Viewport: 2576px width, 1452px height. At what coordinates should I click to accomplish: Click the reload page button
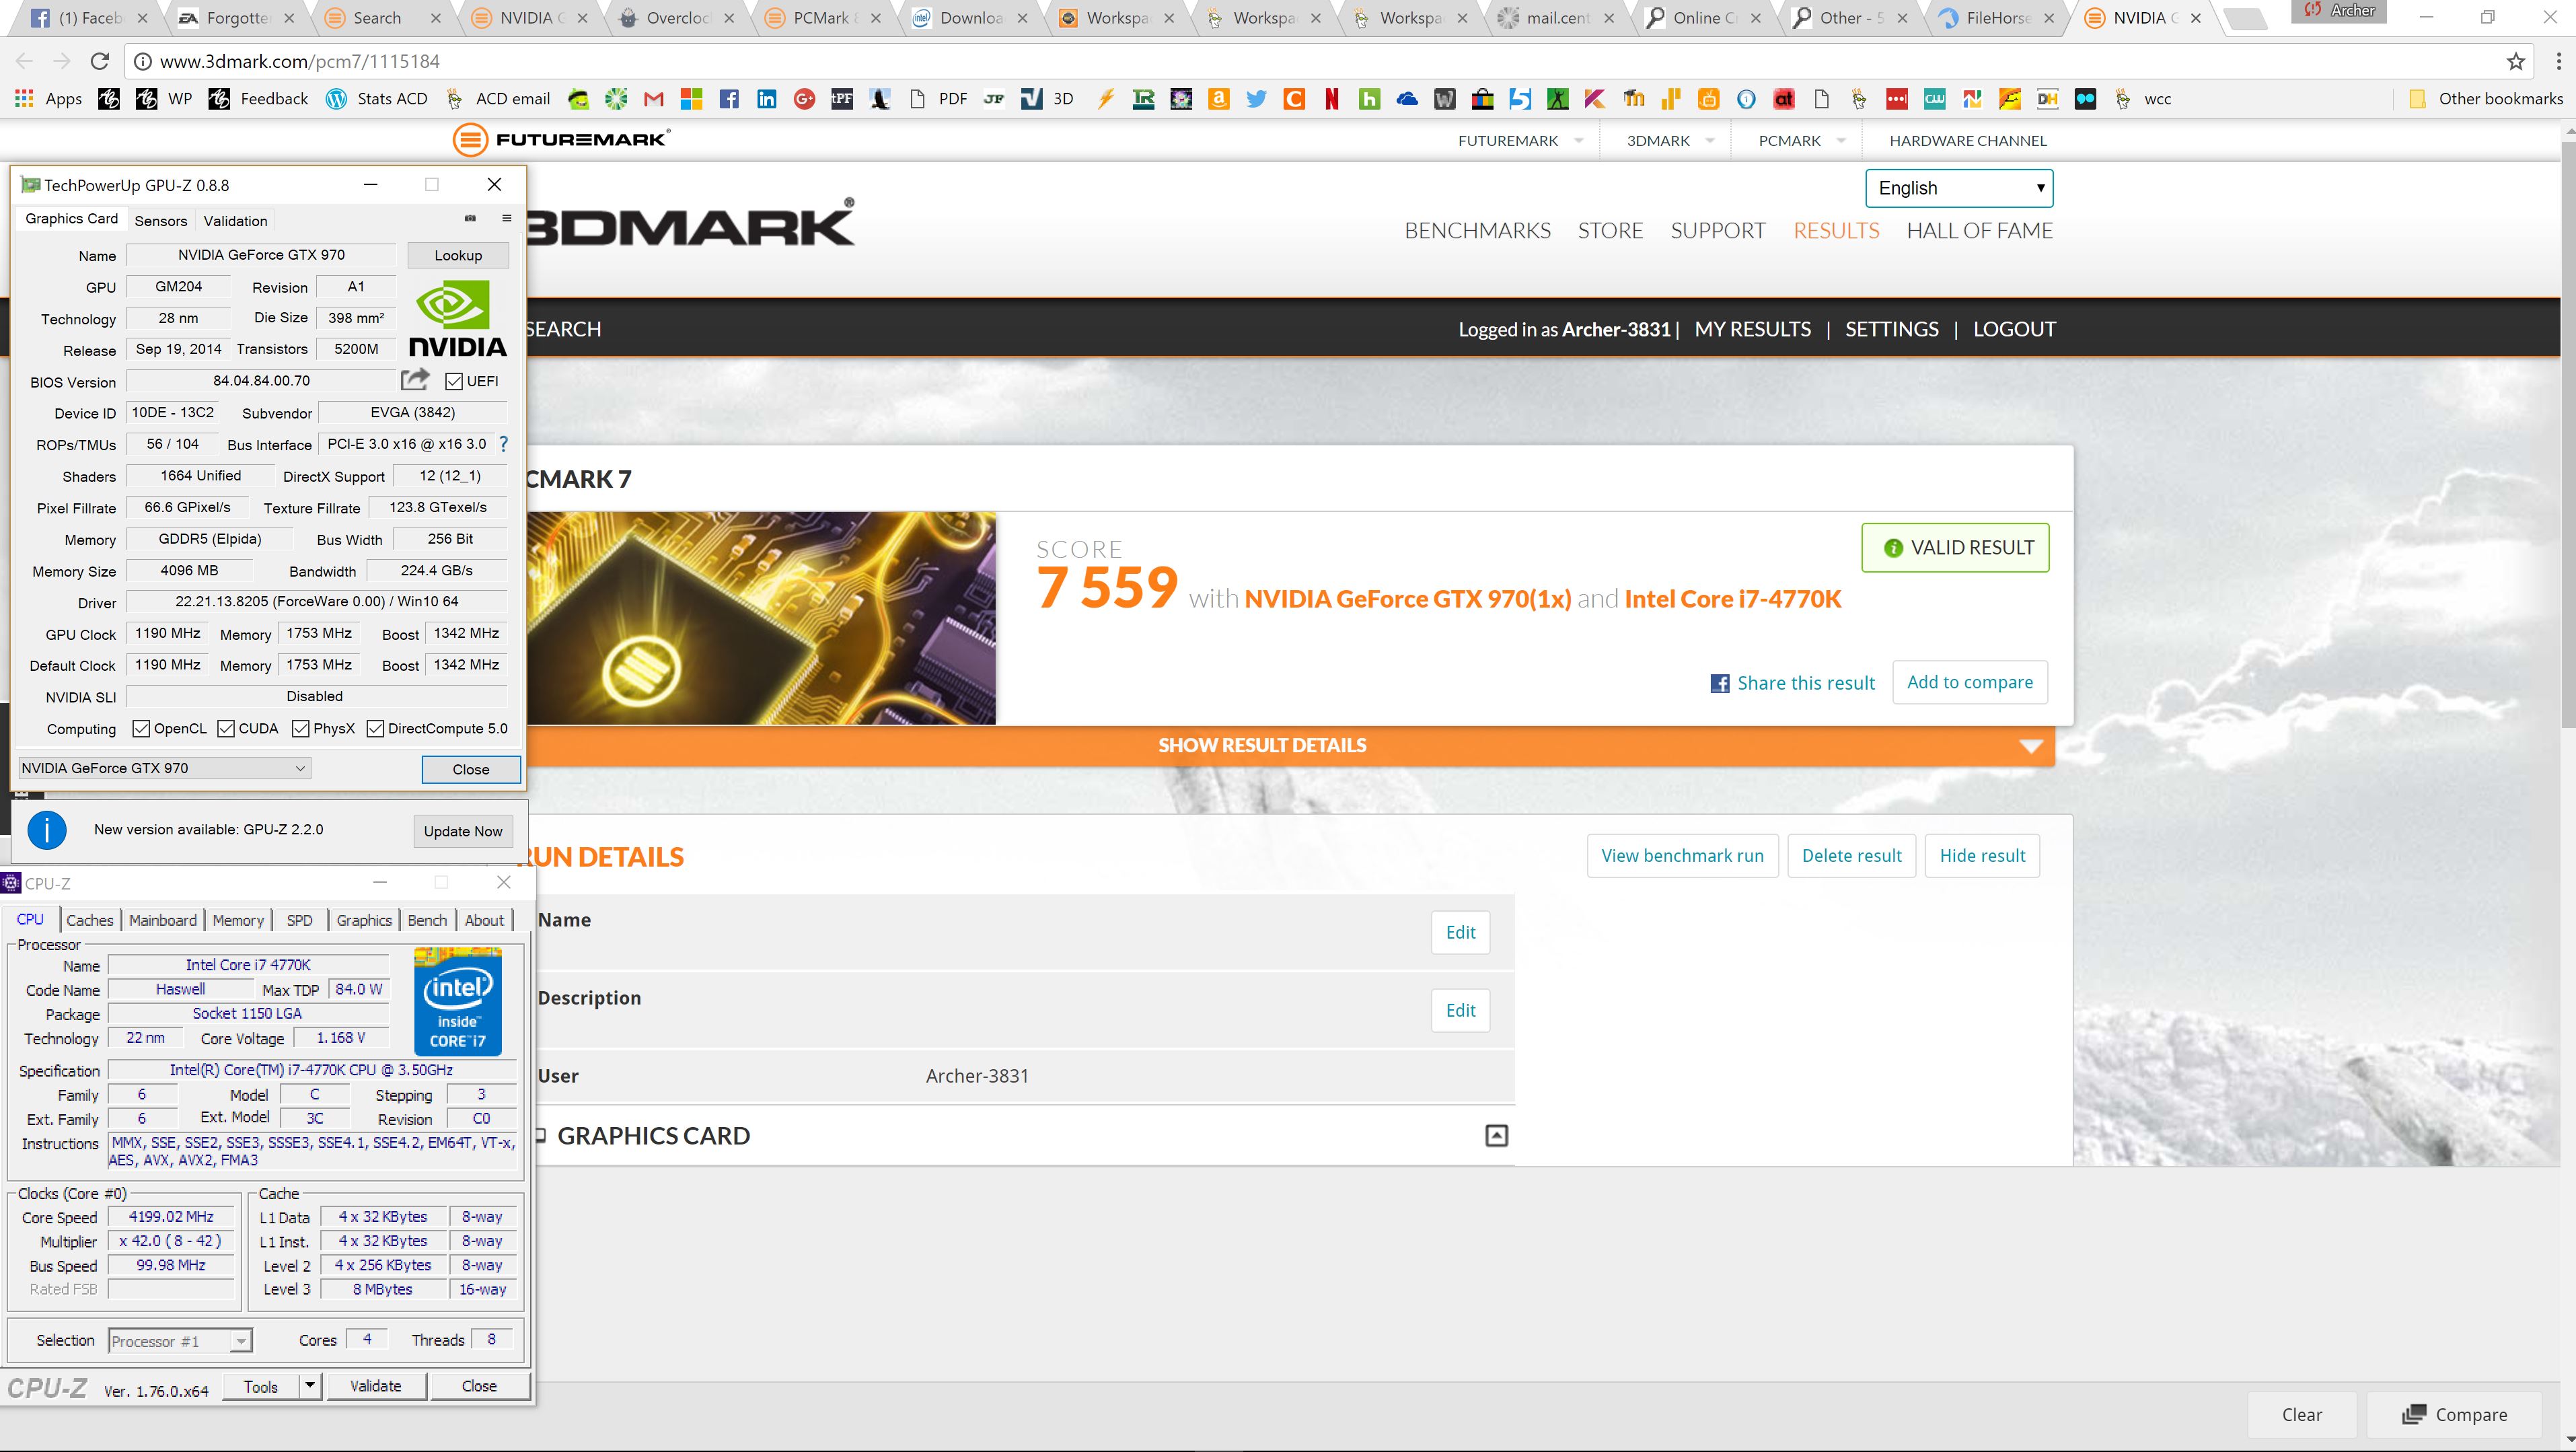pos(99,62)
